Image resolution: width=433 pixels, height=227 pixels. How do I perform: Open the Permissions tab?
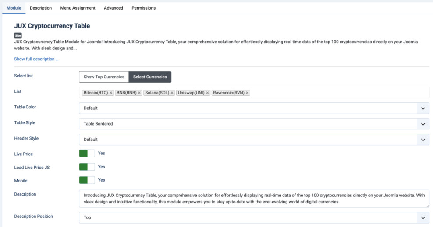pyautogui.click(x=144, y=8)
